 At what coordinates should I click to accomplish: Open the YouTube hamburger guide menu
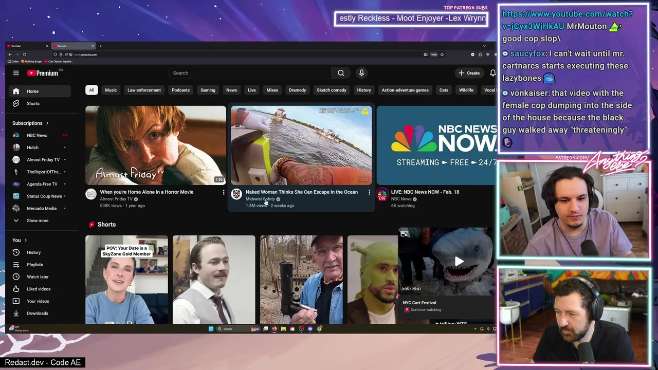(x=16, y=73)
